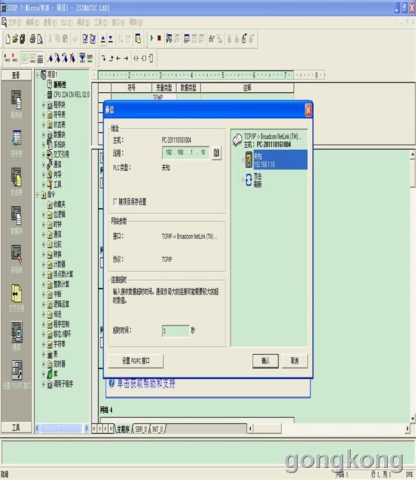This screenshot has height=480, width=416.
Task: Expand the 数据块 tree node
Action: click(x=44, y=134)
